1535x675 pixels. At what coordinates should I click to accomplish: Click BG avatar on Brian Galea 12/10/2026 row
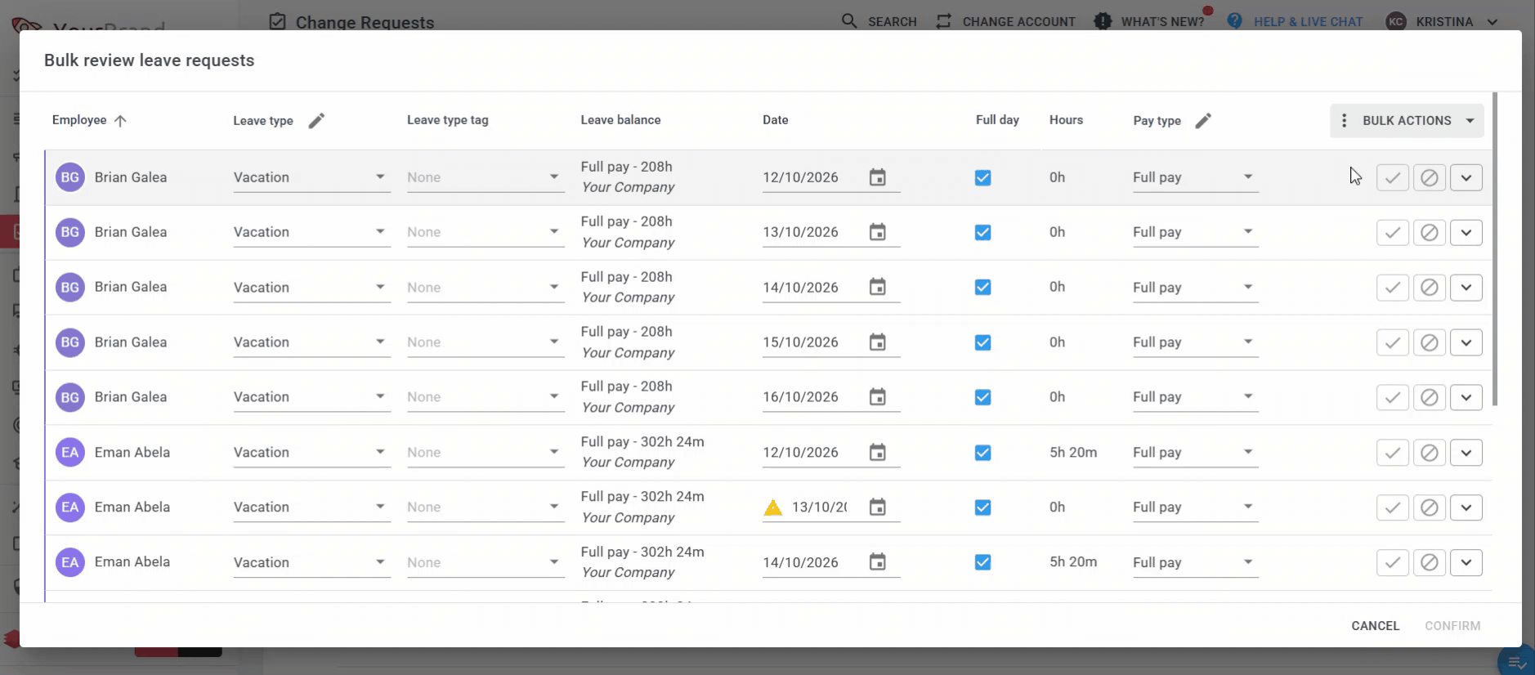point(70,177)
